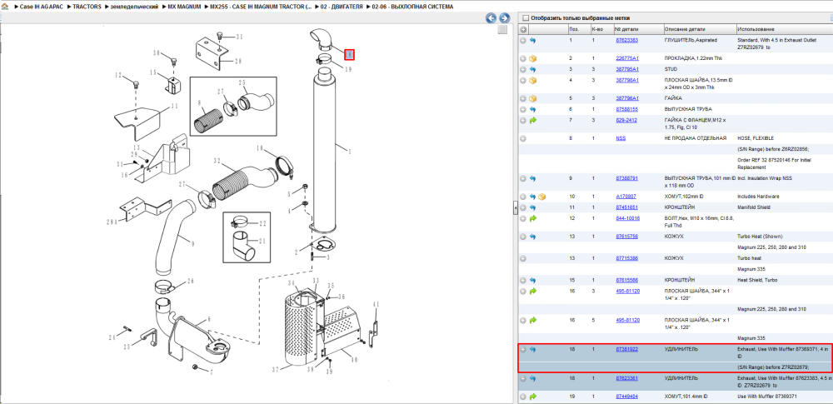833x404 pixels.
Task: Click blue arrow icon for part 87588155
Action: click(533, 109)
